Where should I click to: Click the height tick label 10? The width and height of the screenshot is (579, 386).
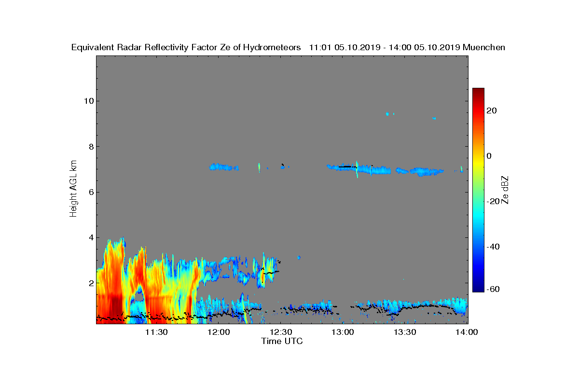(88, 101)
